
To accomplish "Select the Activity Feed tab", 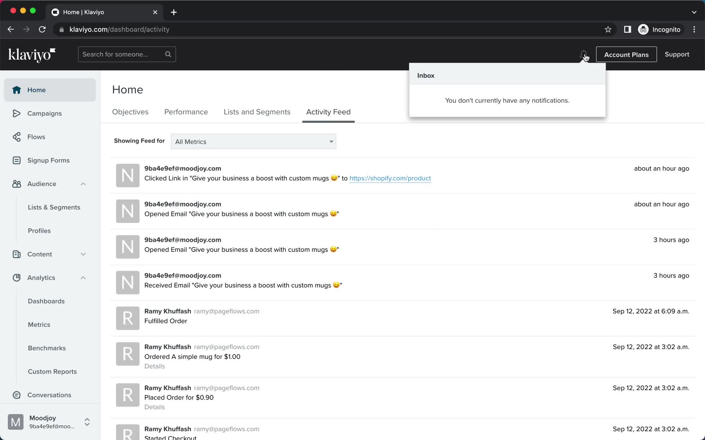I will pos(328,112).
